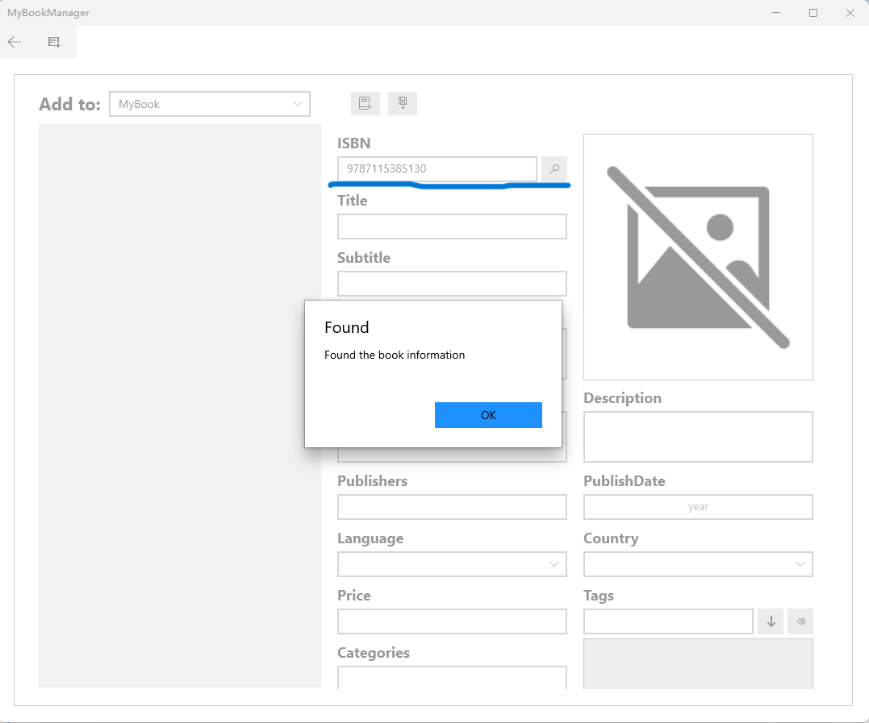Click the "Found the book information" message
Viewport: 869px width, 723px height.
(x=395, y=355)
